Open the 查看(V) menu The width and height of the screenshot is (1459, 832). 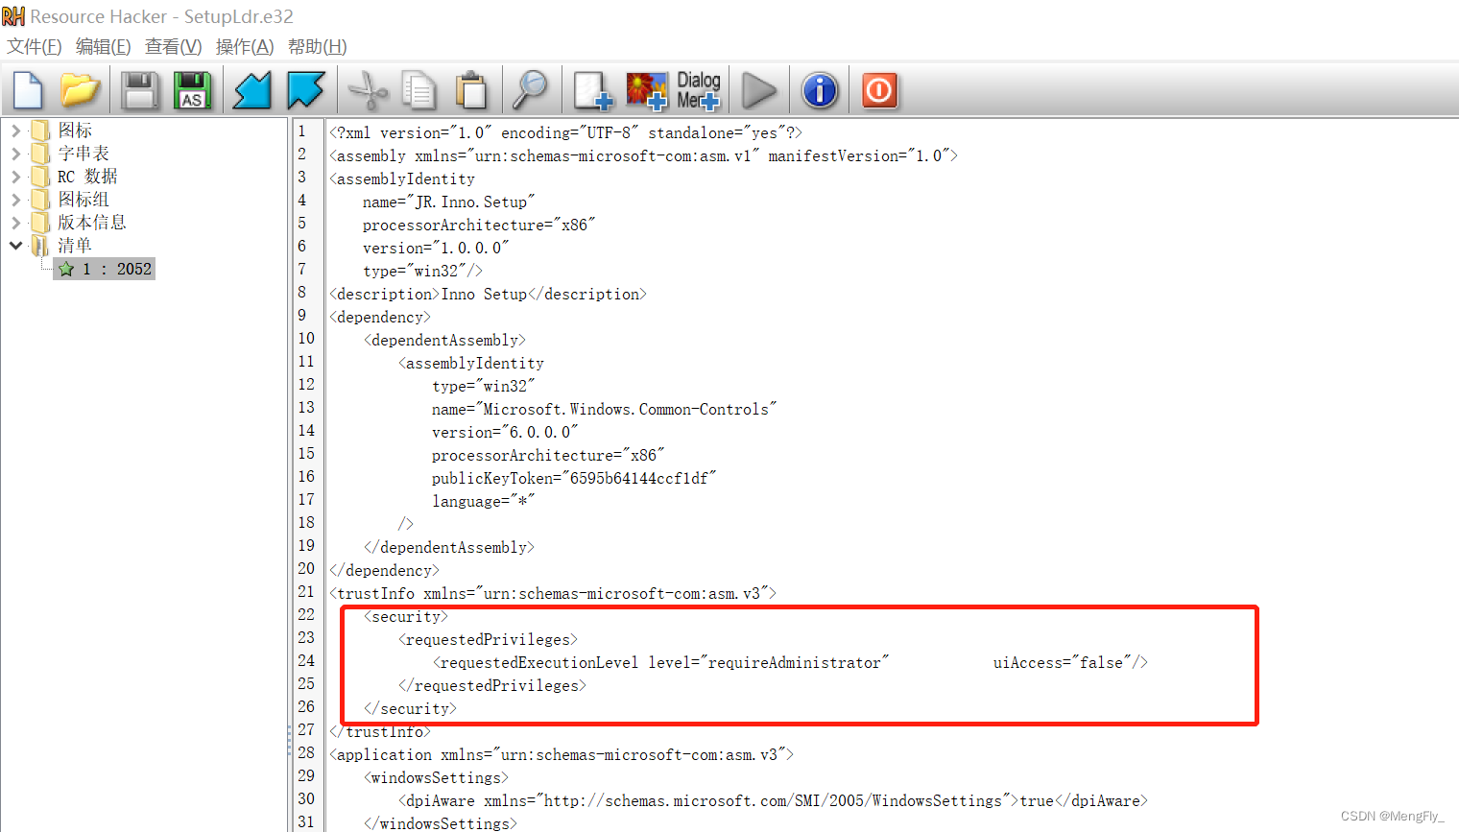(x=173, y=46)
